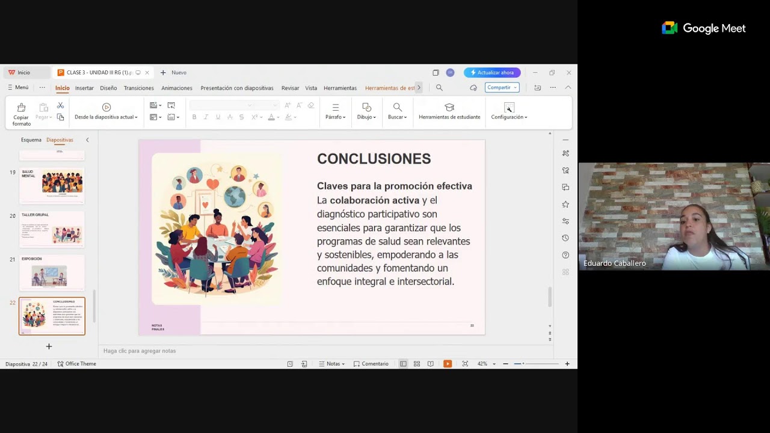The image size is (770, 433).
Task: Switch to the Esquema panel view
Action: 31,140
